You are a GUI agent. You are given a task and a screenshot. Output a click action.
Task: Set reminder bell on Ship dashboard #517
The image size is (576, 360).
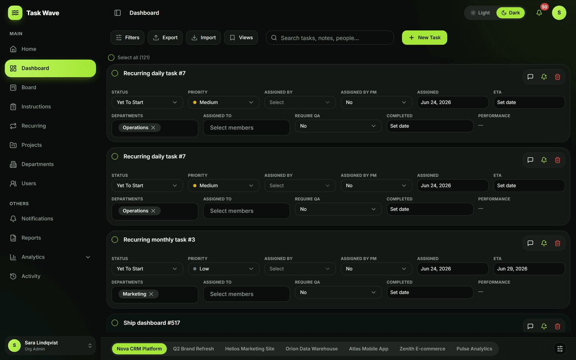click(x=544, y=326)
